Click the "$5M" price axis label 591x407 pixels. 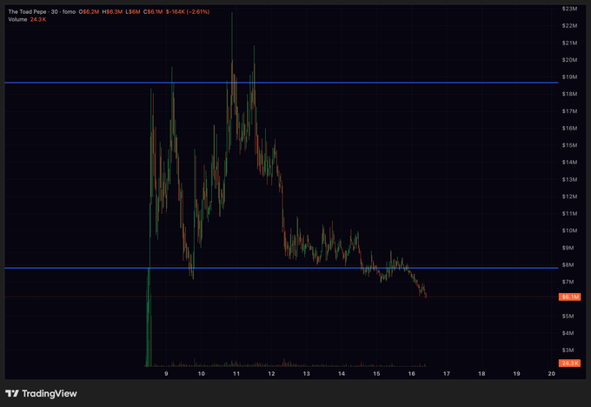(x=568, y=316)
